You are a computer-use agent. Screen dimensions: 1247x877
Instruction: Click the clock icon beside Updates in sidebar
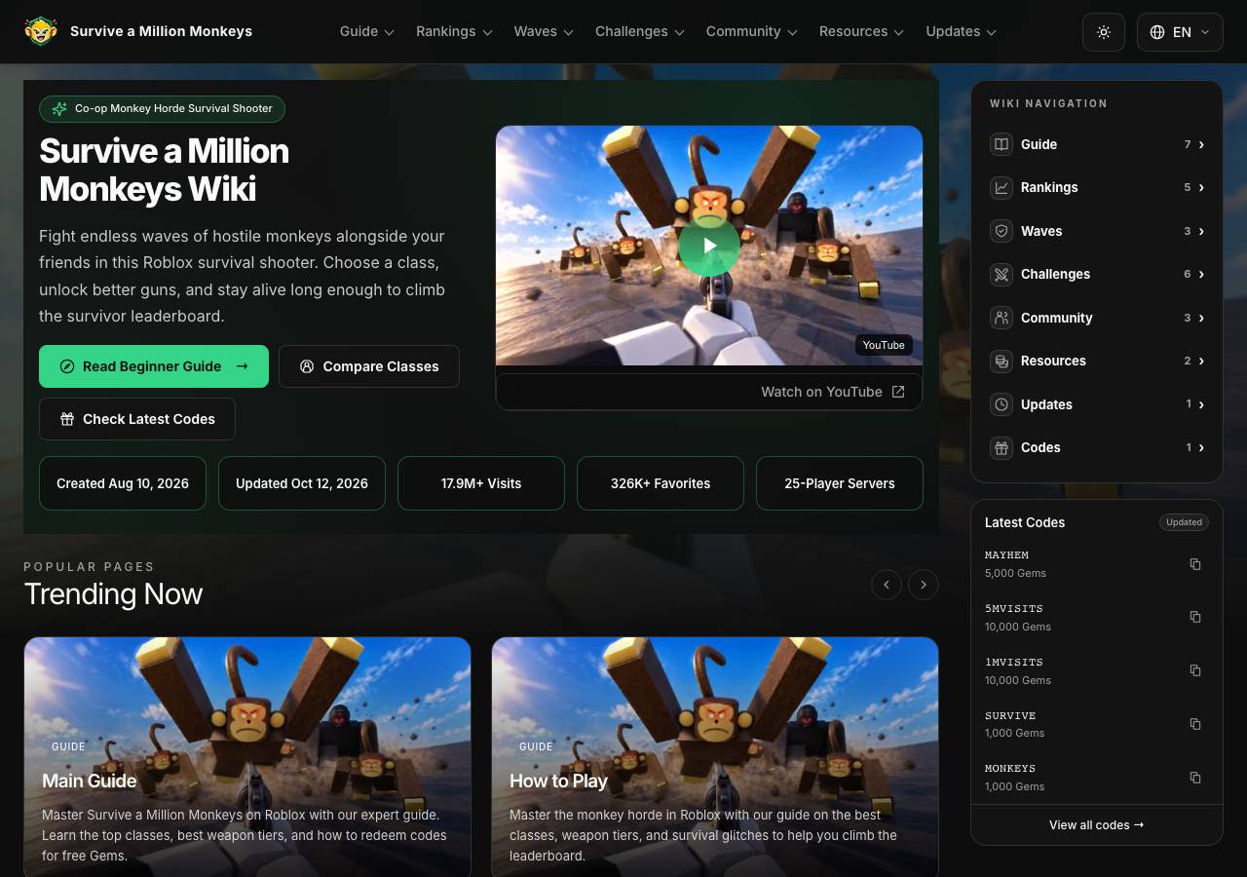[x=1001, y=404]
